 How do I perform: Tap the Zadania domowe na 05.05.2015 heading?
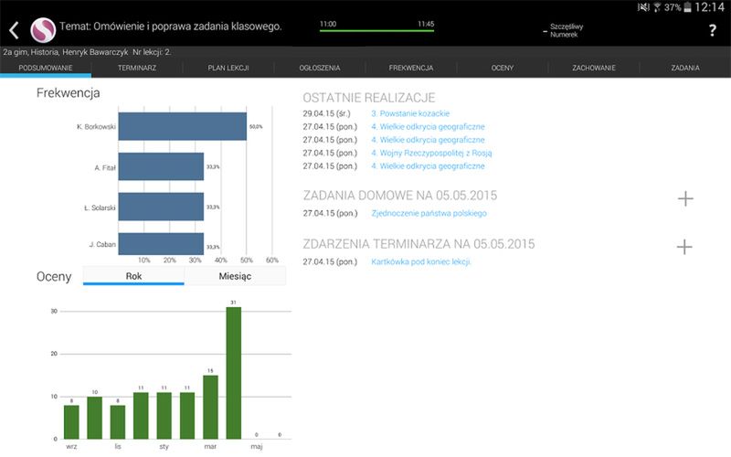tap(400, 195)
